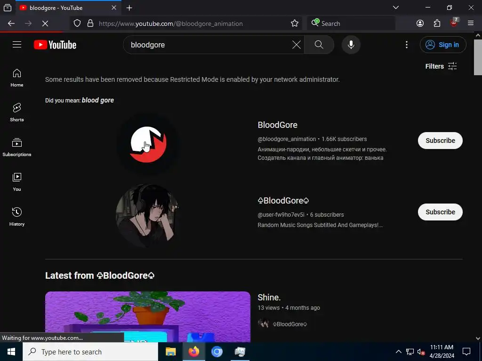Open File Explorer from the taskbar
Viewport: 482px width, 361px height.
(x=170, y=352)
